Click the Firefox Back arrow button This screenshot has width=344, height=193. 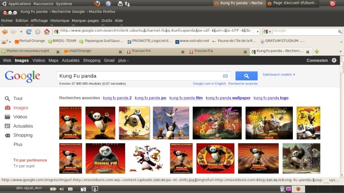[5, 32]
